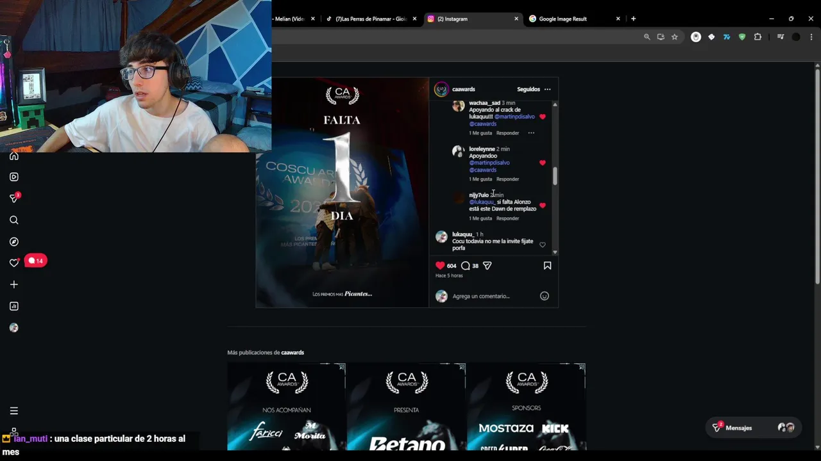This screenshot has width=821, height=461.
Task: Click @martinpdisalvo mention in wachaa__sad's comment
Action: (514, 117)
